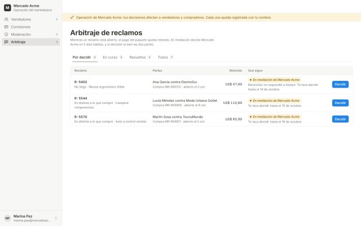Click the Qué sigue column header
The width and height of the screenshot is (361, 226).
click(x=255, y=71)
